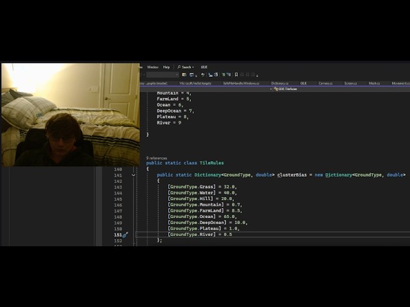The image size is (410, 307).
Task: Place cursor on [GroundType.Ocean] = 65.0 line
Action: coord(202,217)
